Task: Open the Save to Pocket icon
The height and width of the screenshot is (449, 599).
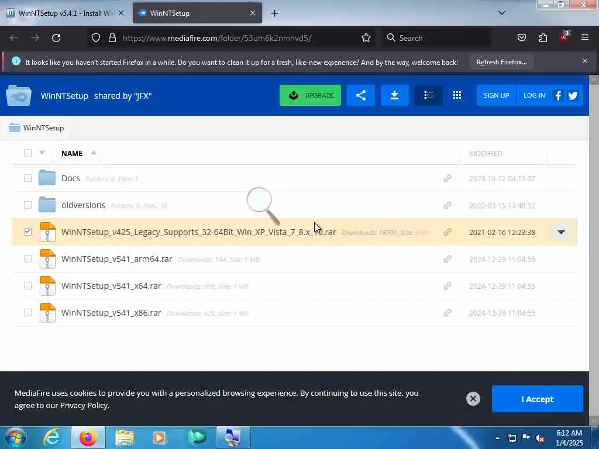Action: (x=521, y=38)
